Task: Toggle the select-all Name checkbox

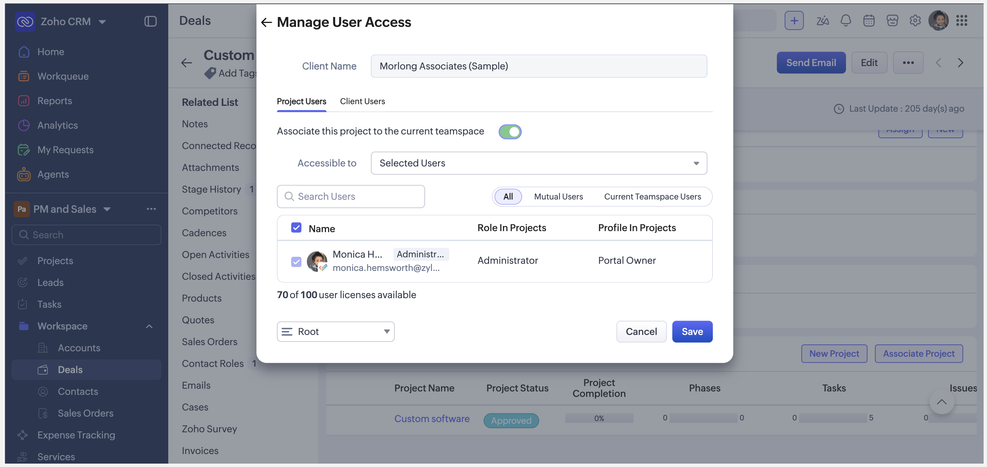Action: pyautogui.click(x=296, y=228)
